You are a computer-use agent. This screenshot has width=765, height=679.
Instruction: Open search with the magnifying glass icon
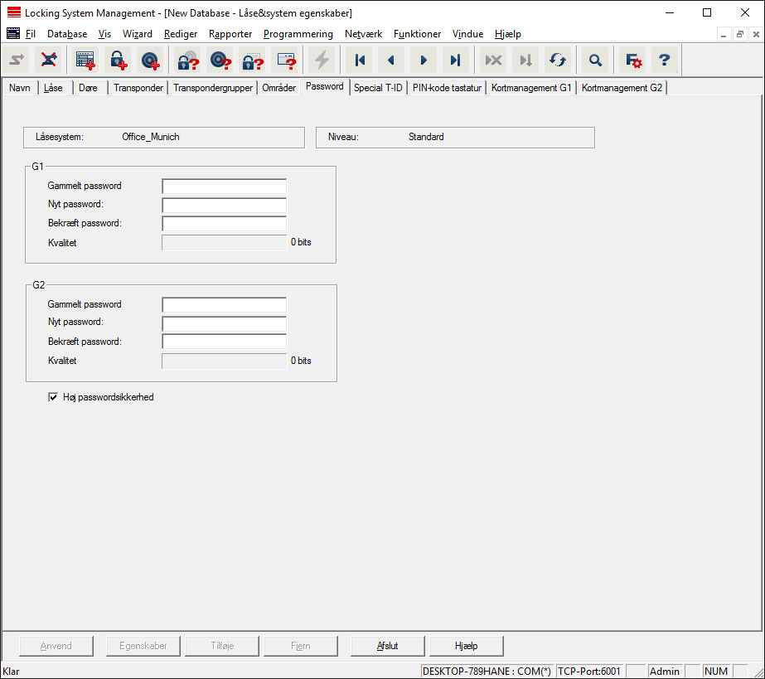(x=595, y=60)
